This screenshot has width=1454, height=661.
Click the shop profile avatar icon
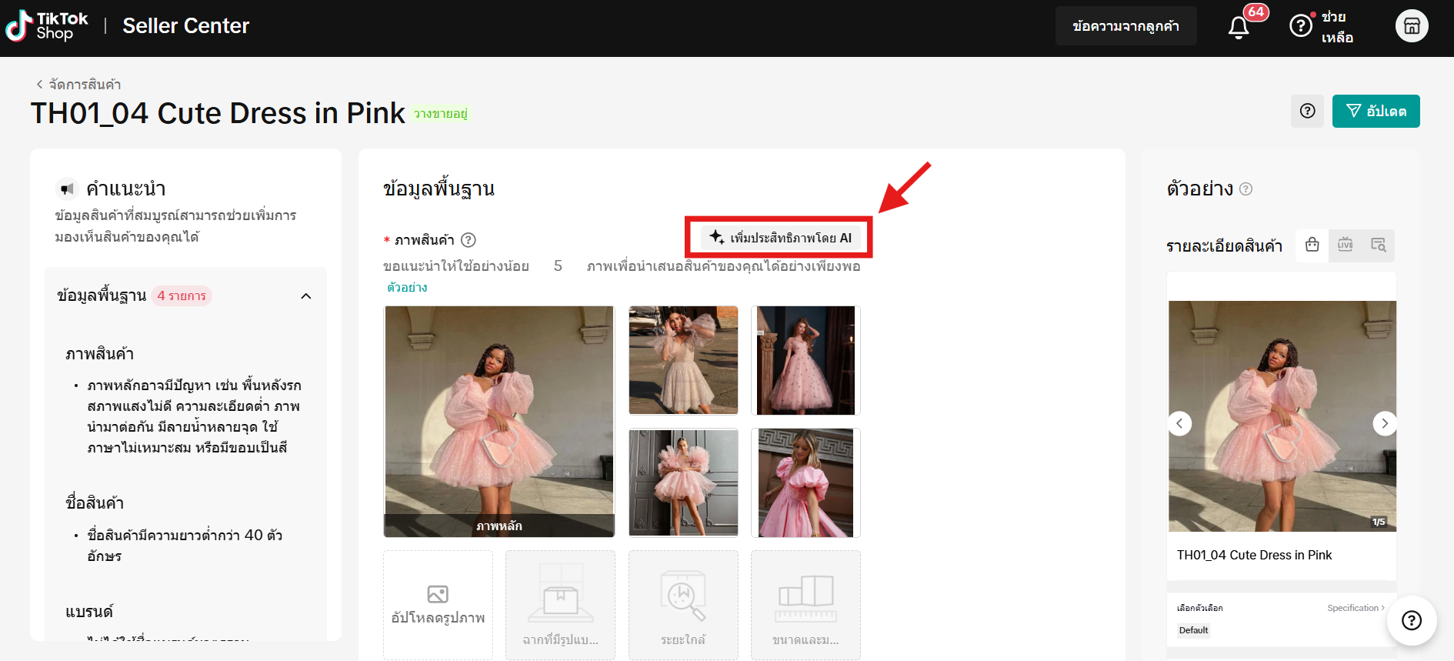tap(1412, 26)
